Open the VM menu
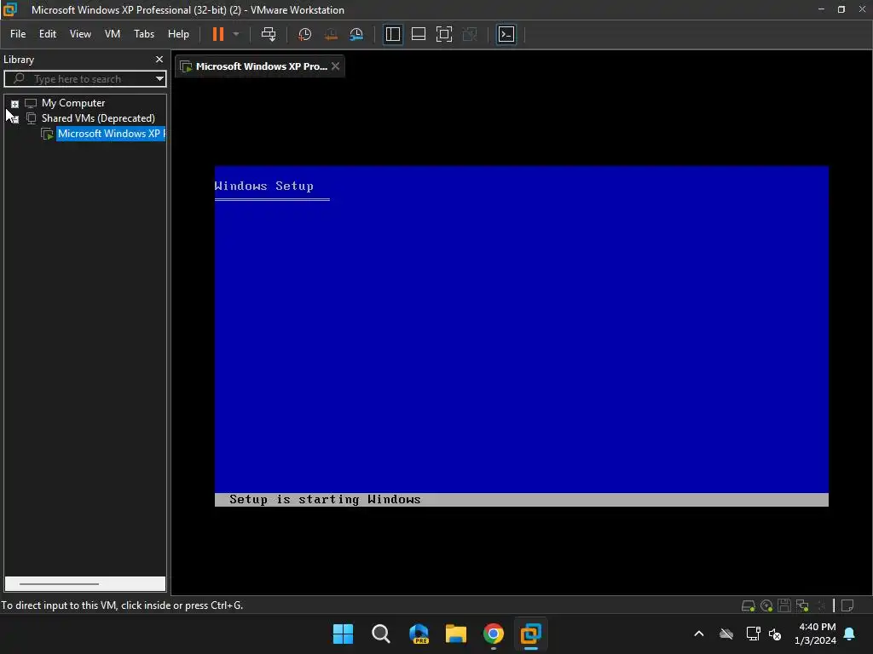The image size is (873, 654). pos(113,34)
